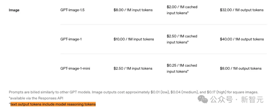Click the Image category row label
268x111 pixels.
click(x=14, y=10)
